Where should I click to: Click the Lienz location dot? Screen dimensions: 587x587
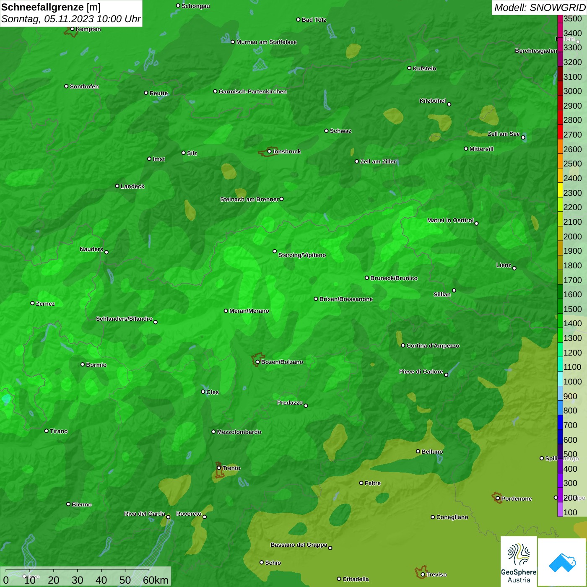coord(514,268)
